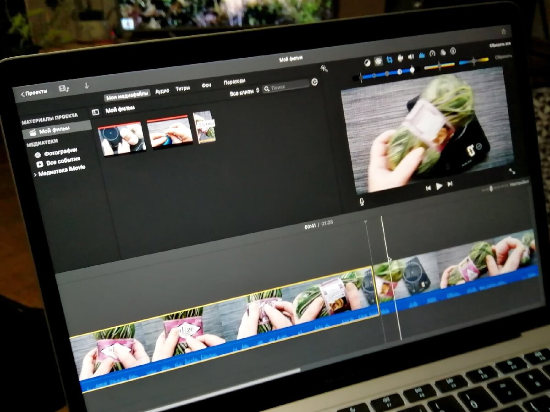Select third narrow yarn clip thumbnail
Screen dimensions: 550x412
tap(204, 126)
